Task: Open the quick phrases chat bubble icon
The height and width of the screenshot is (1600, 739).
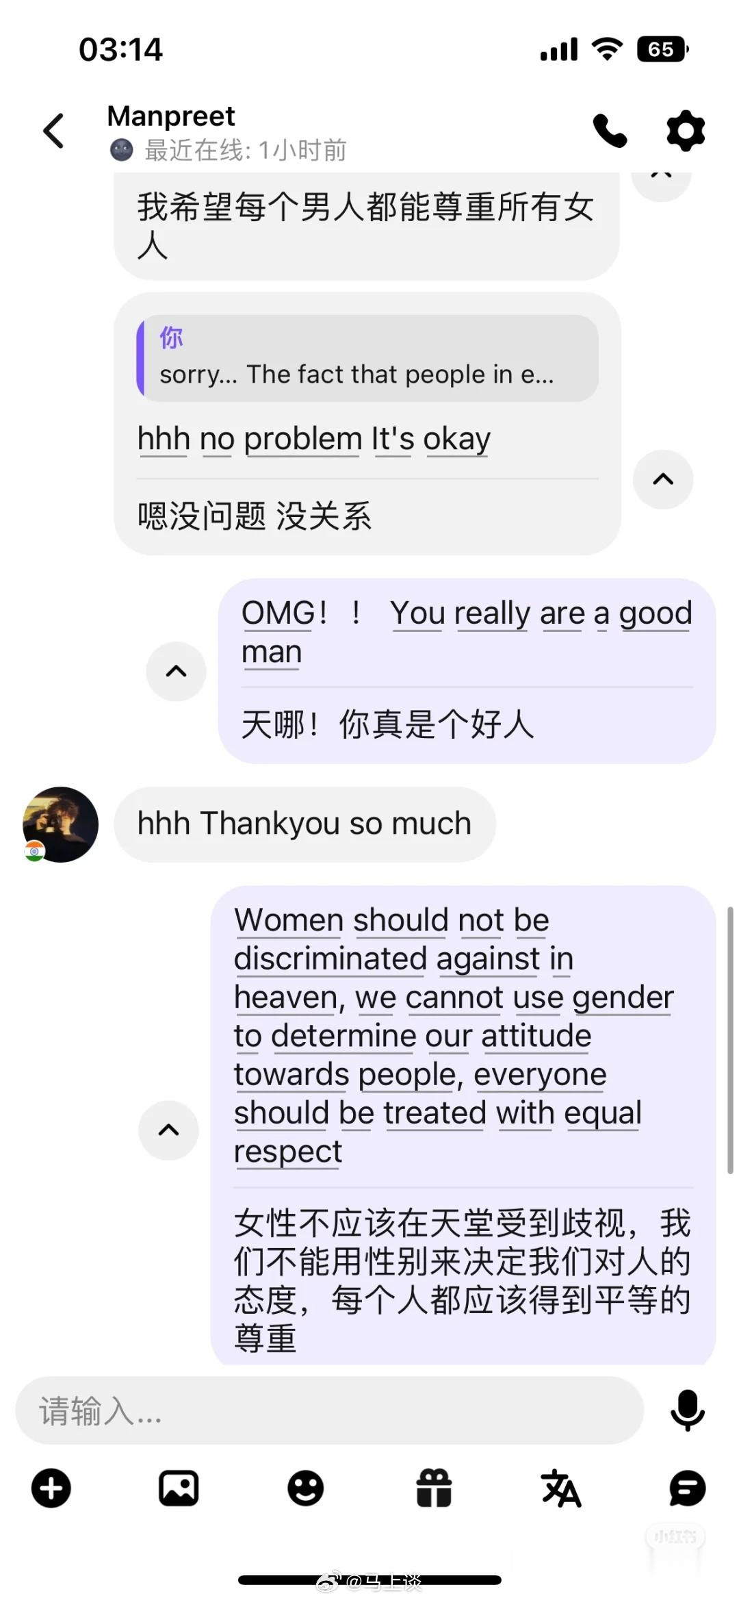Action: [687, 1488]
